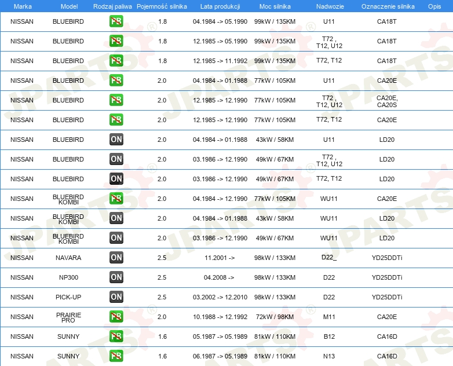Select the PRAIRIE PRO model cell

68,317
